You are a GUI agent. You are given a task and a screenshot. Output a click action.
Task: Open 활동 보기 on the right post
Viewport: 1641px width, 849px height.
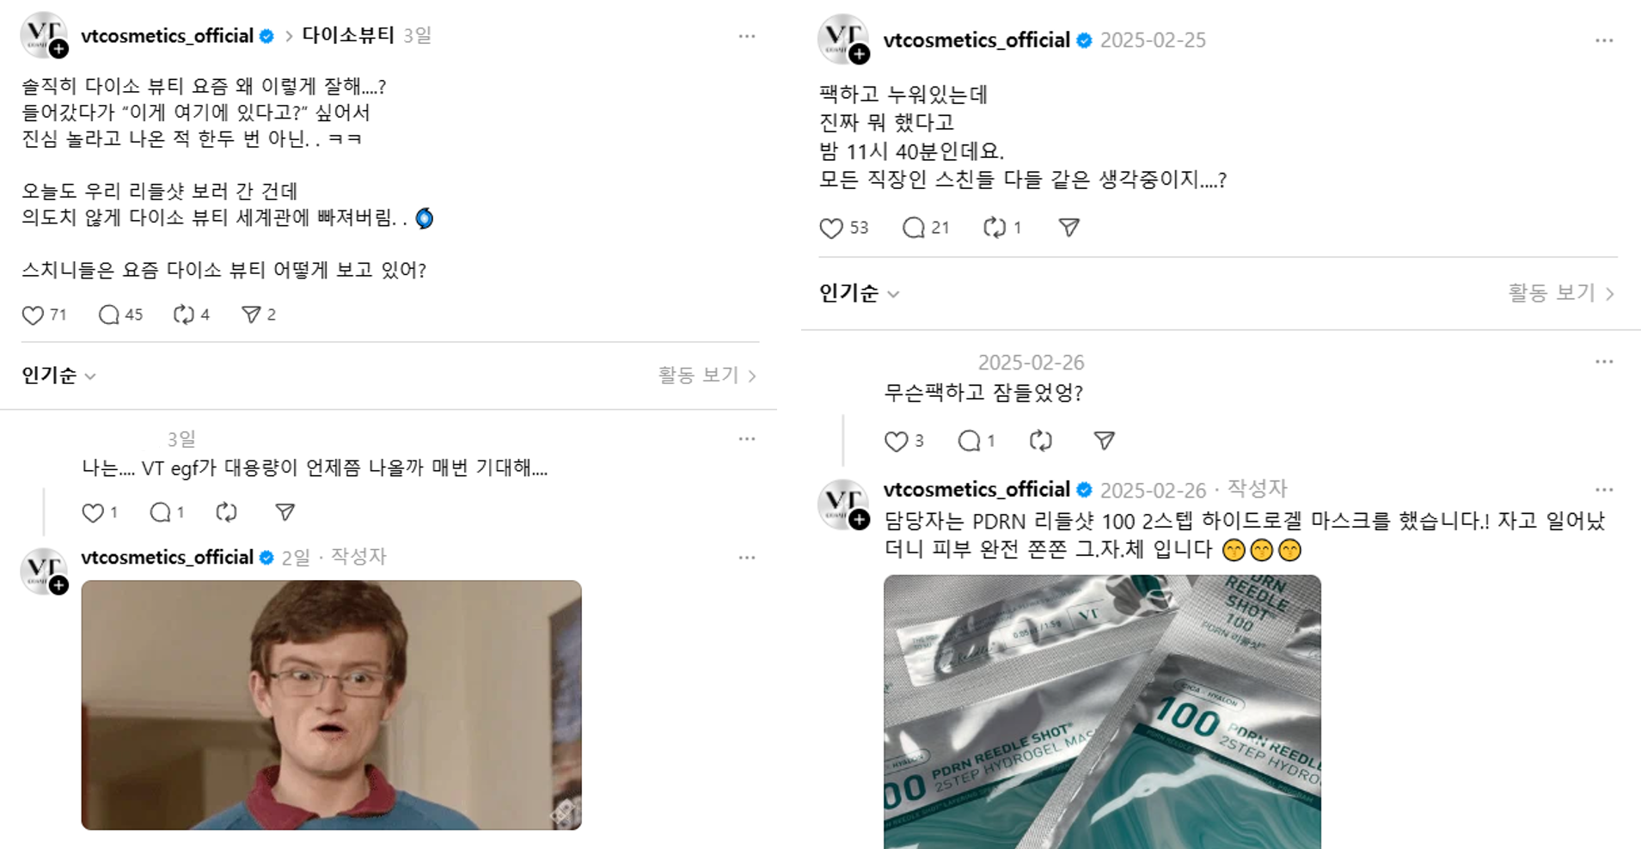1561,293
